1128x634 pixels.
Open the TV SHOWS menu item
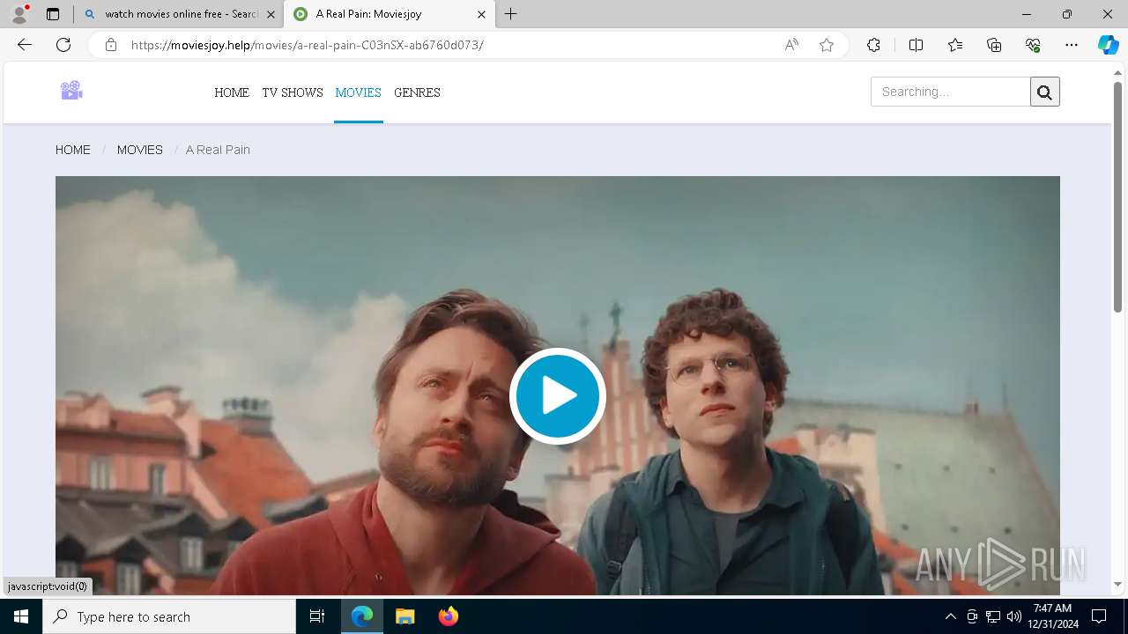[293, 92]
